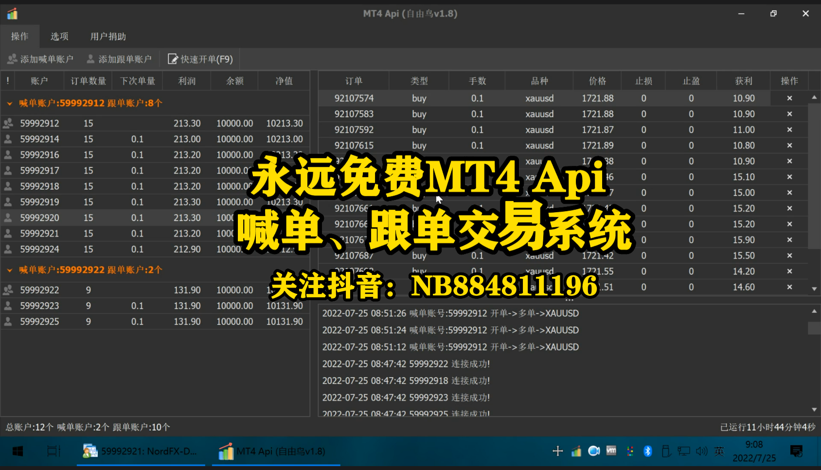
Task: Click follower icon of account 59992920
Action: coord(8,218)
